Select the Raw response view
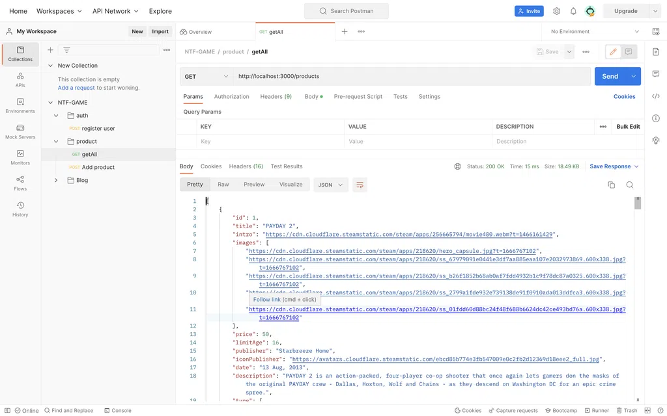The width and height of the screenshot is (667, 416). coord(223,184)
